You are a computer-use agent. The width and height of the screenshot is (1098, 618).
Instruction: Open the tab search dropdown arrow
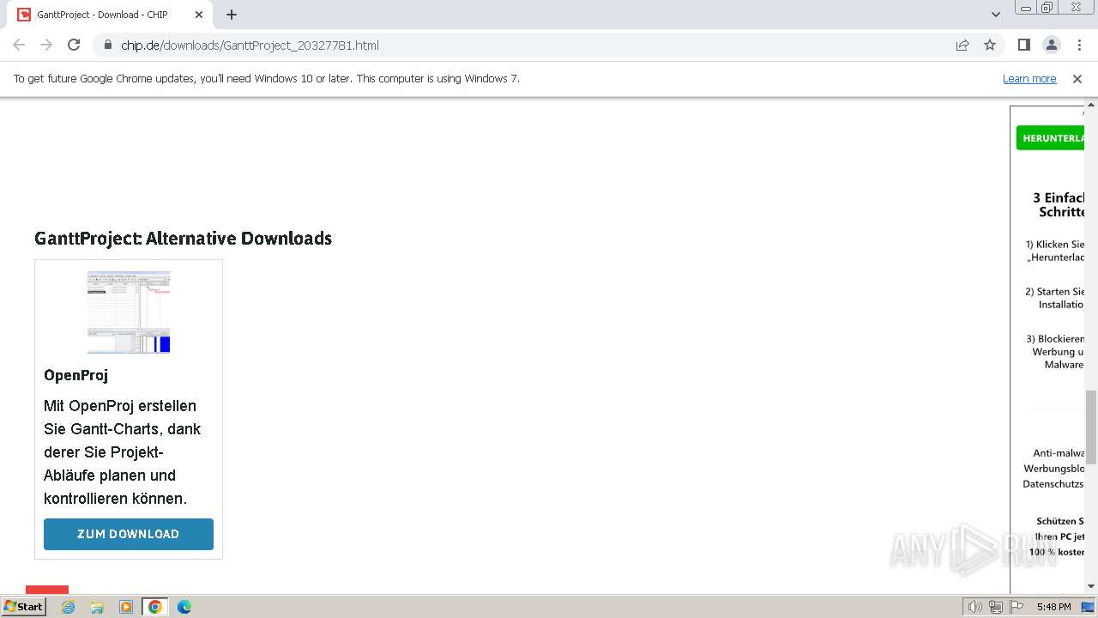996,15
